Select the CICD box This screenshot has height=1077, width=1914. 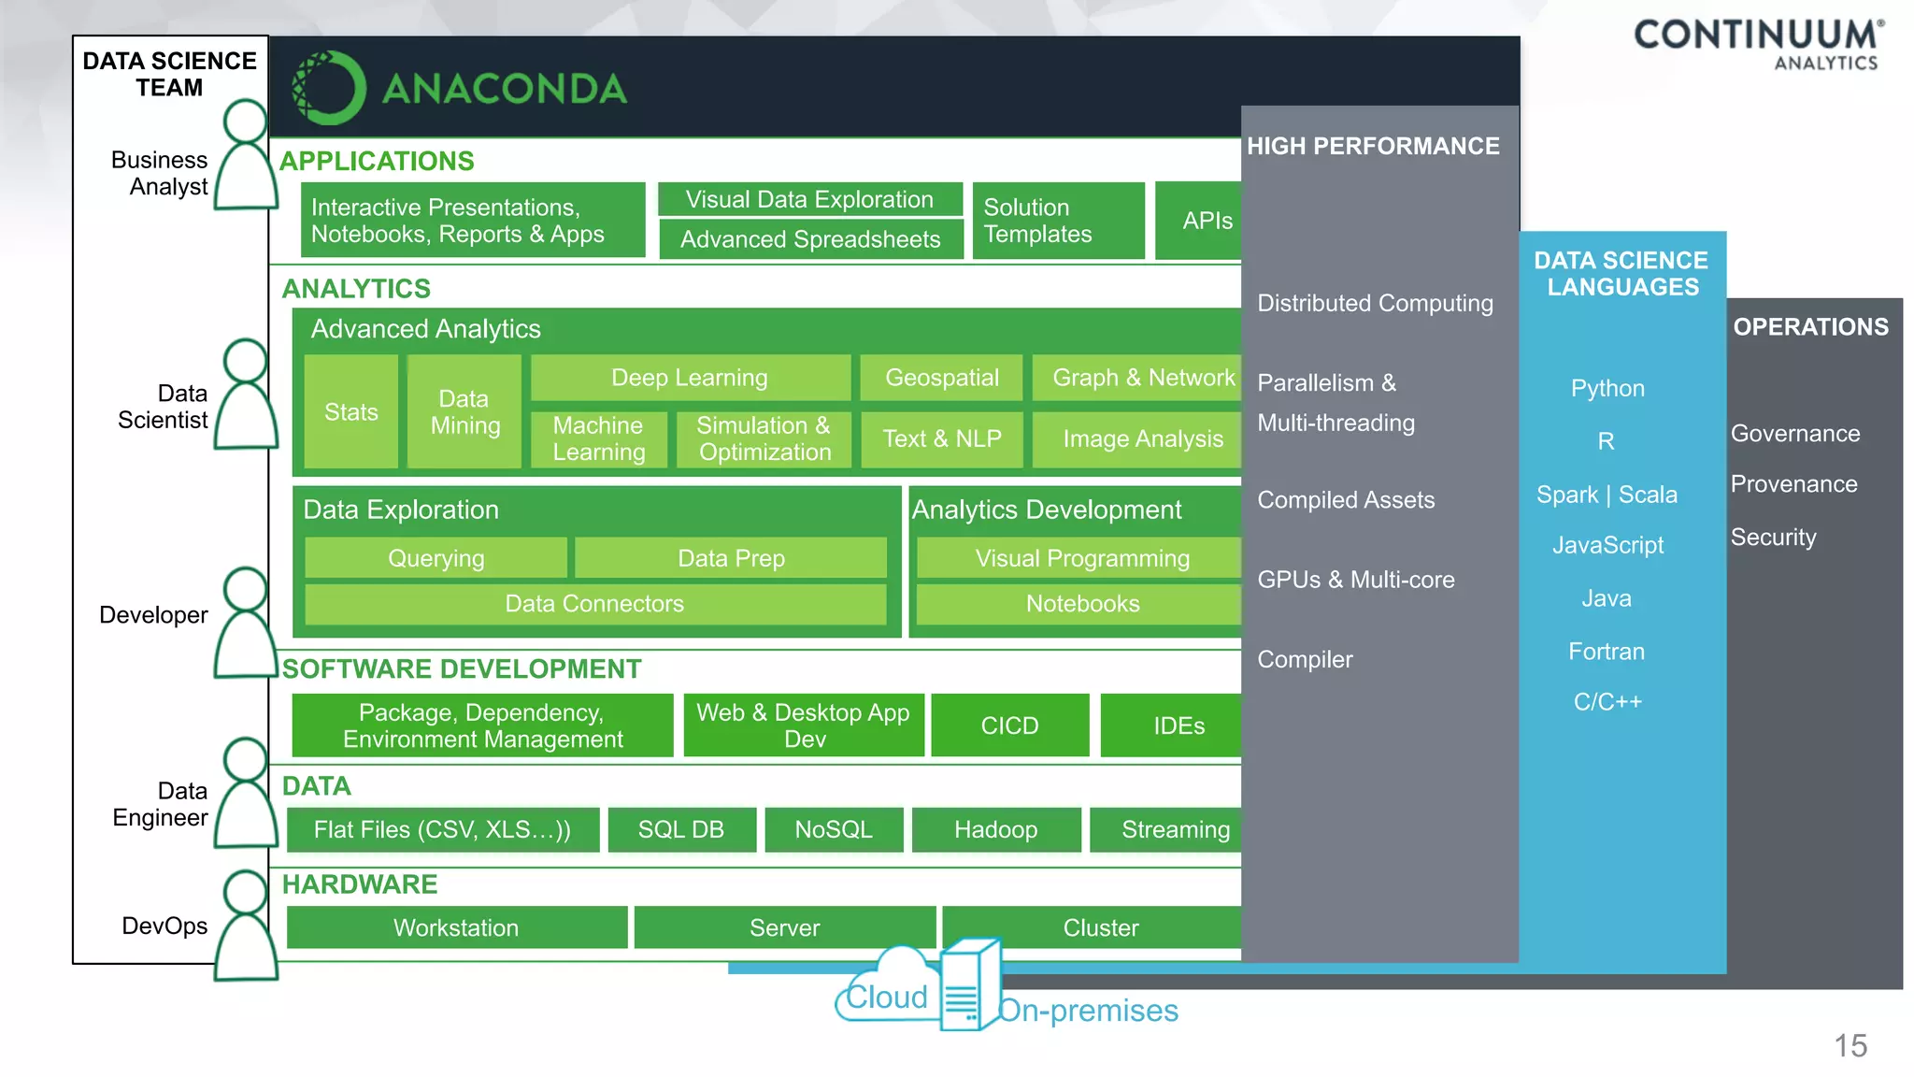pyautogui.click(x=1009, y=725)
